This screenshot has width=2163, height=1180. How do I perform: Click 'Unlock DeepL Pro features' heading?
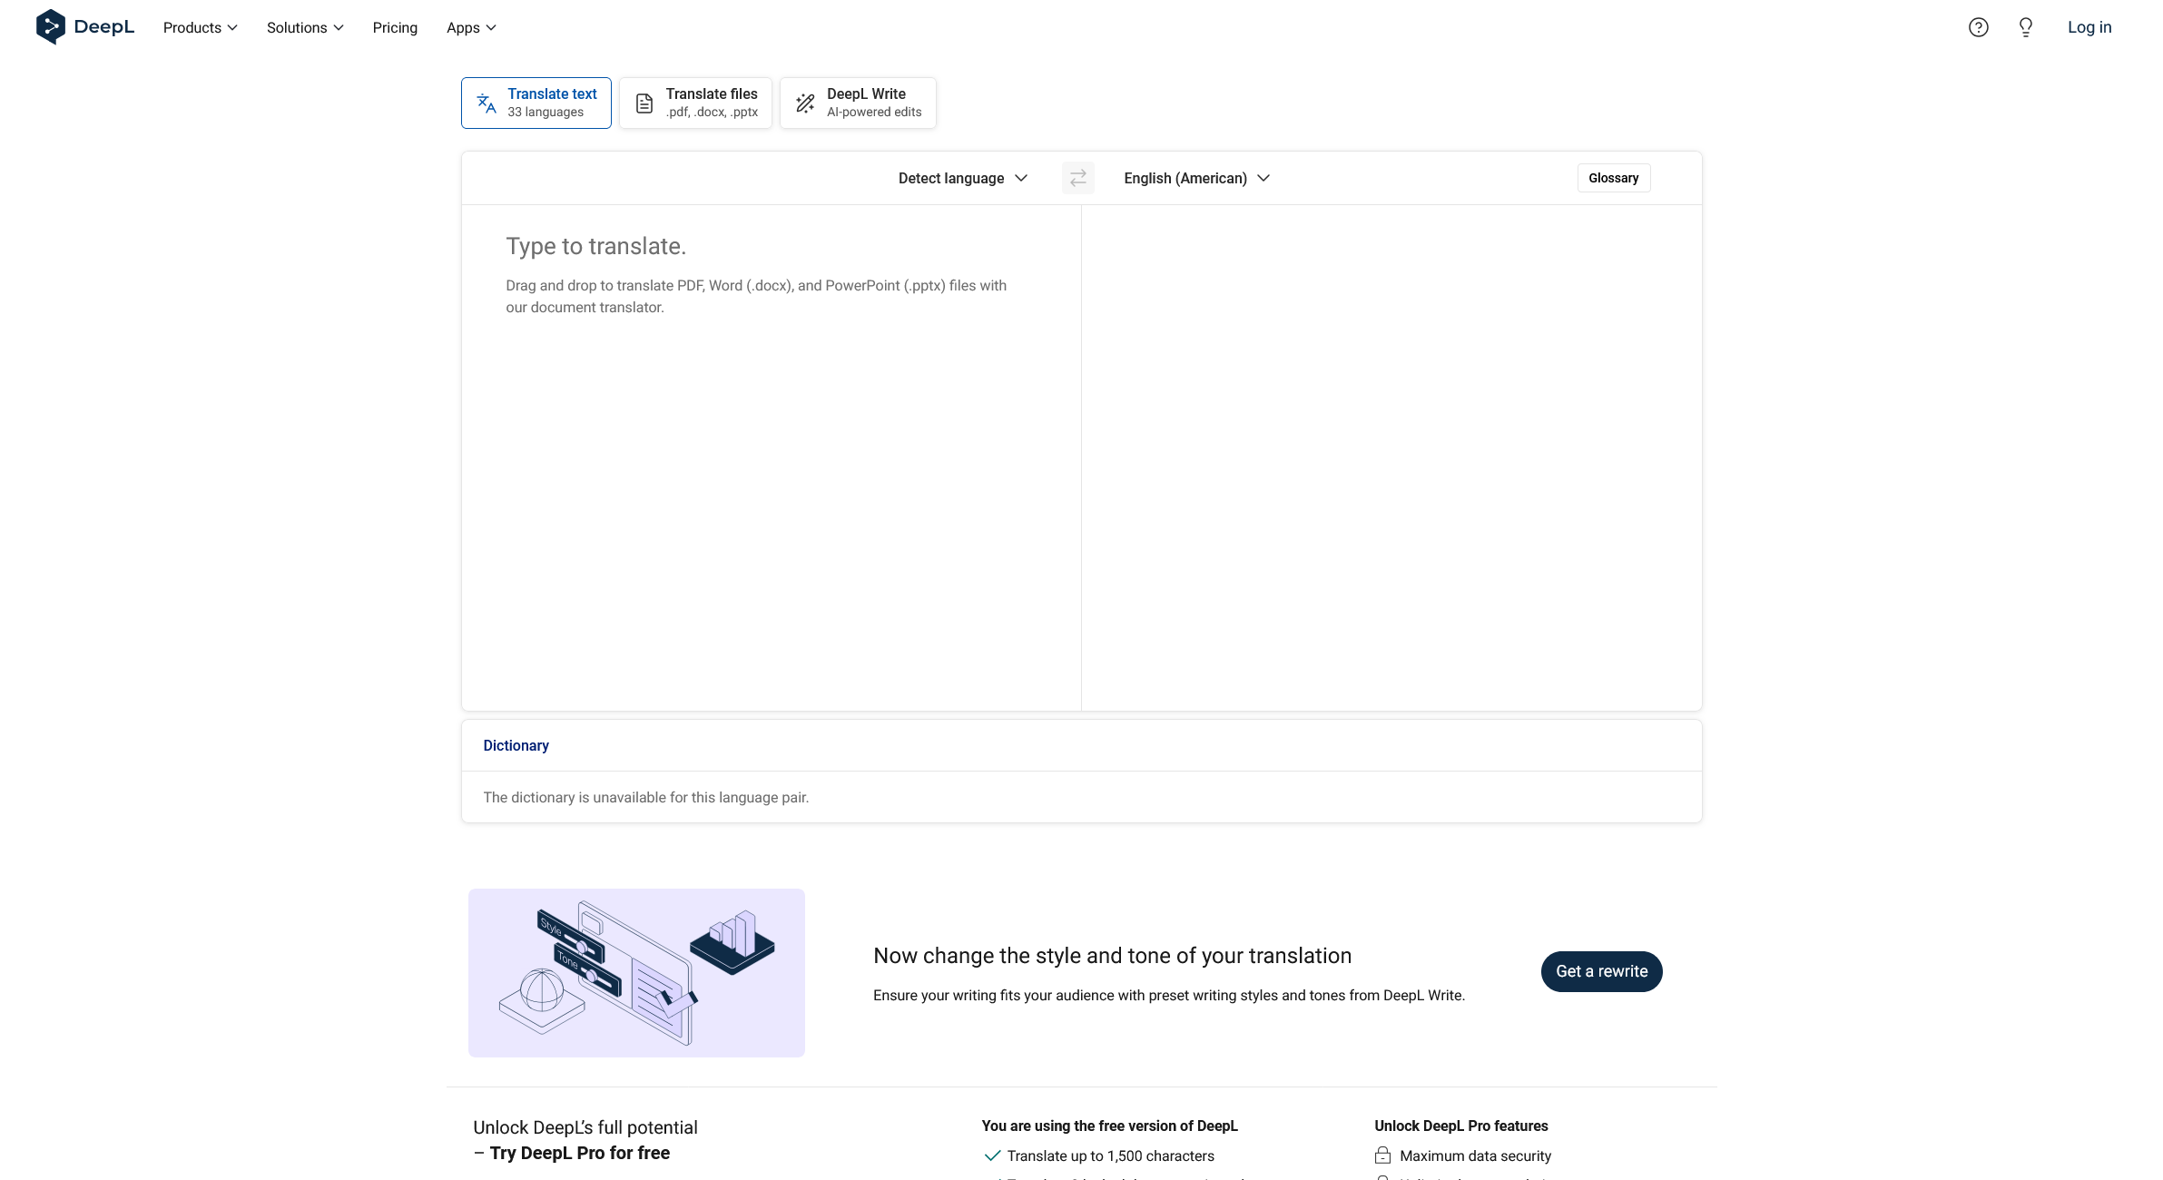tap(1460, 1126)
